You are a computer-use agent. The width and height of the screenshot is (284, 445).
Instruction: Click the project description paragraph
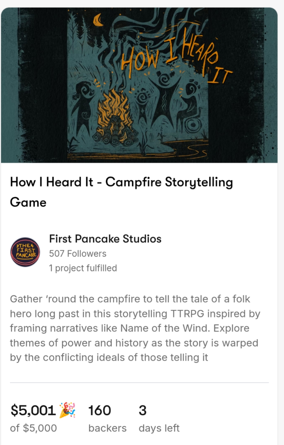coord(135,328)
